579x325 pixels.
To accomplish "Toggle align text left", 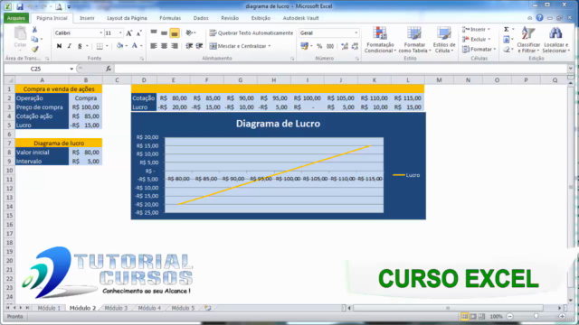I will pos(154,46).
